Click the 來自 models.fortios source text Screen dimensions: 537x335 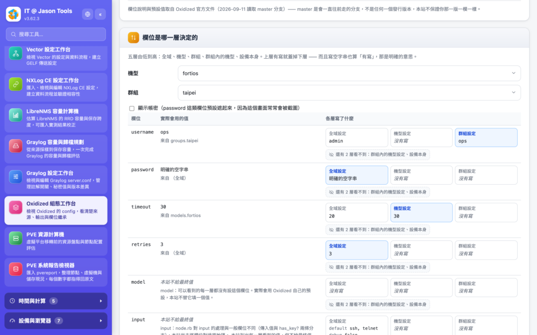[x=180, y=215]
